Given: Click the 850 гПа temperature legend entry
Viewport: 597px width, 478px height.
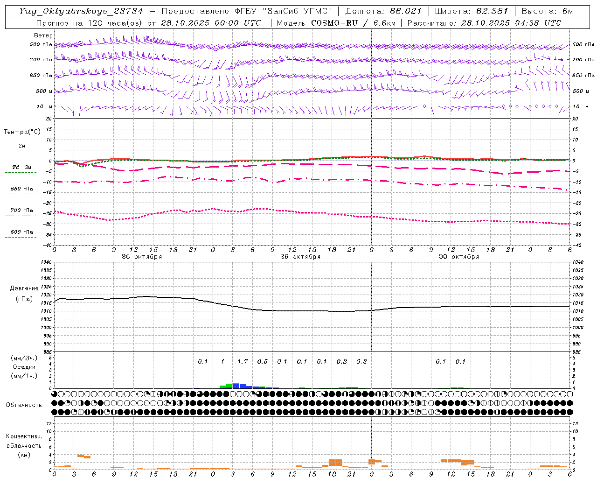Looking at the screenshot, I should (22, 189).
